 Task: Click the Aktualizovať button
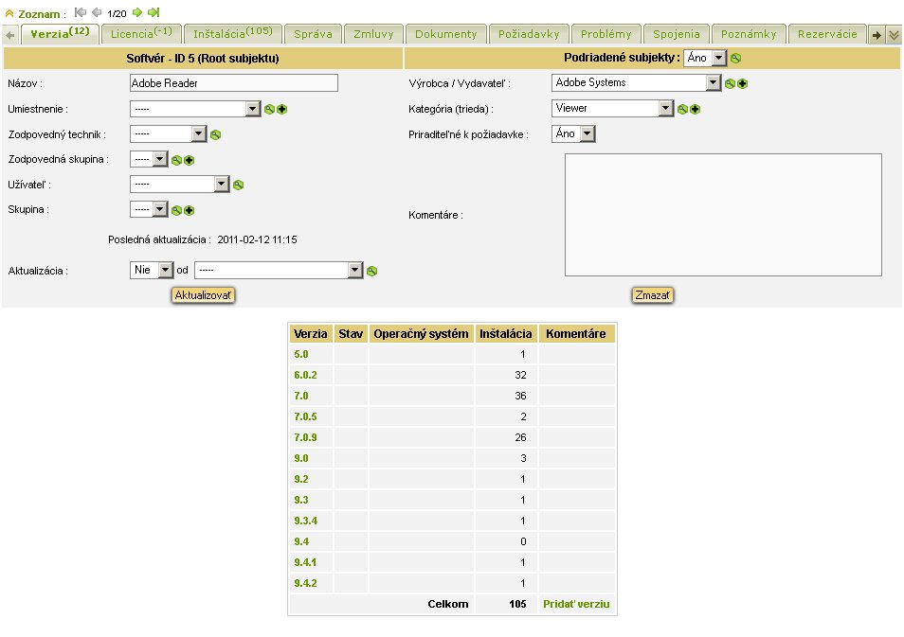click(x=203, y=295)
